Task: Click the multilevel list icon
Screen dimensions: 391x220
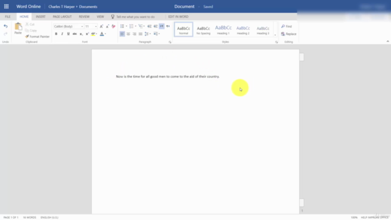Action: click(x=141, y=26)
